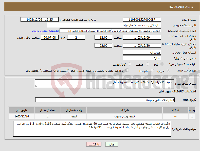Click the تعداد / مقدار column header
The height and width of the screenshot is (151, 200).
(48, 110)
